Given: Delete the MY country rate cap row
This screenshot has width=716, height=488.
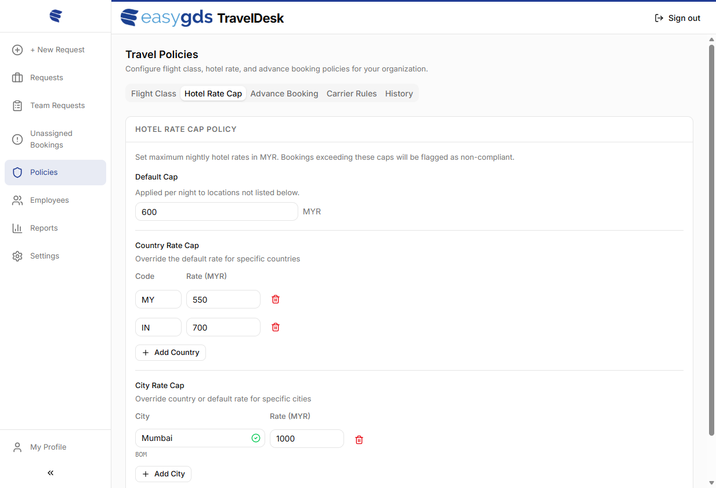Looking at the screenshot, I should point(276,299).
